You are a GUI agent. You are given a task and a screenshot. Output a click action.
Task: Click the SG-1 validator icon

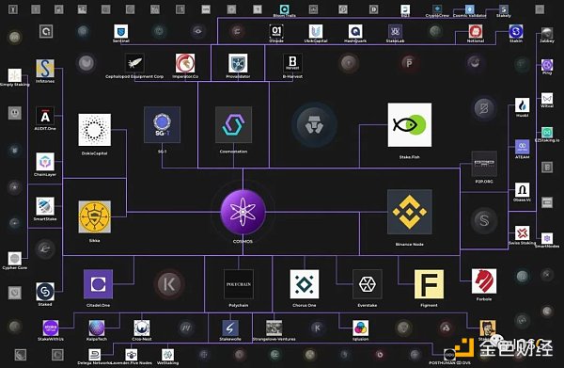163,124
